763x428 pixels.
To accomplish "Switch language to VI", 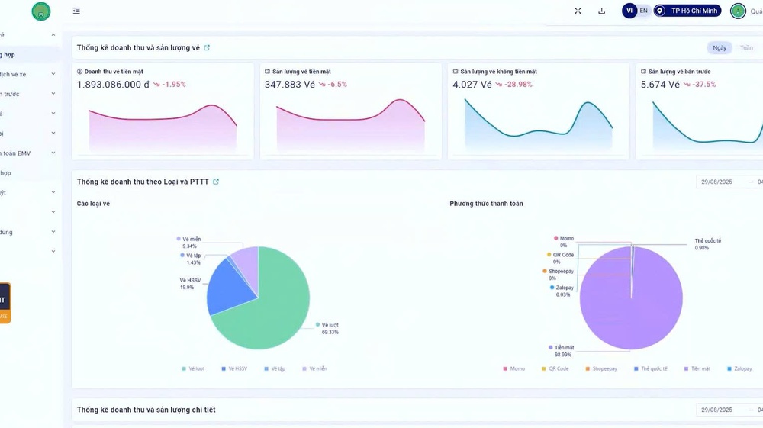I will 629,11.
